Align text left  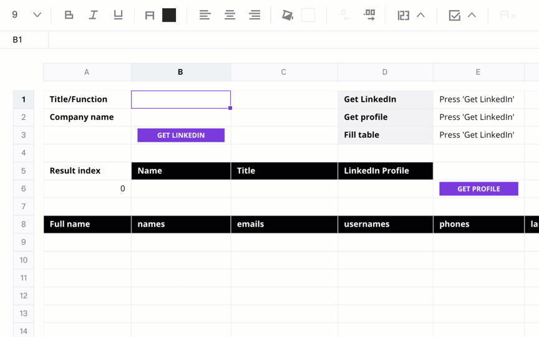205,15
